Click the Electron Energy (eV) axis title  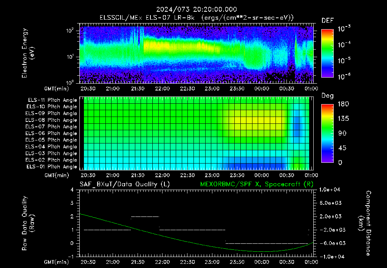click(x=28, y=53)
